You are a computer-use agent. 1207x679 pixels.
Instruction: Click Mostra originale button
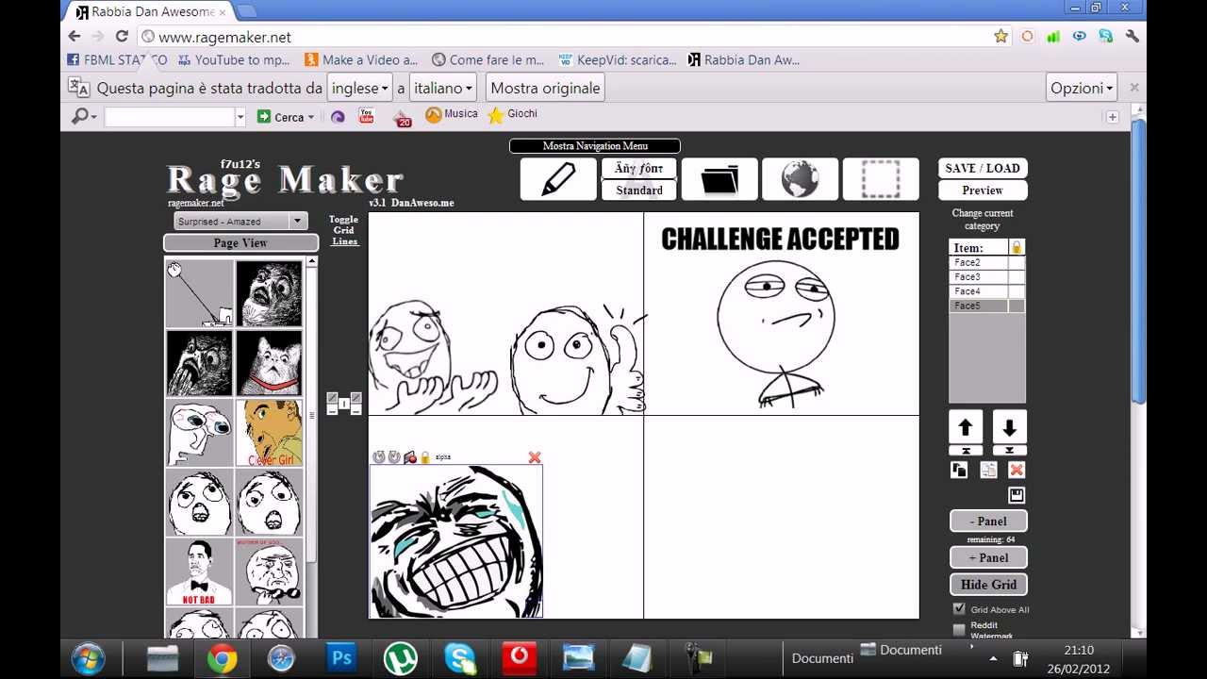(545, 88)
